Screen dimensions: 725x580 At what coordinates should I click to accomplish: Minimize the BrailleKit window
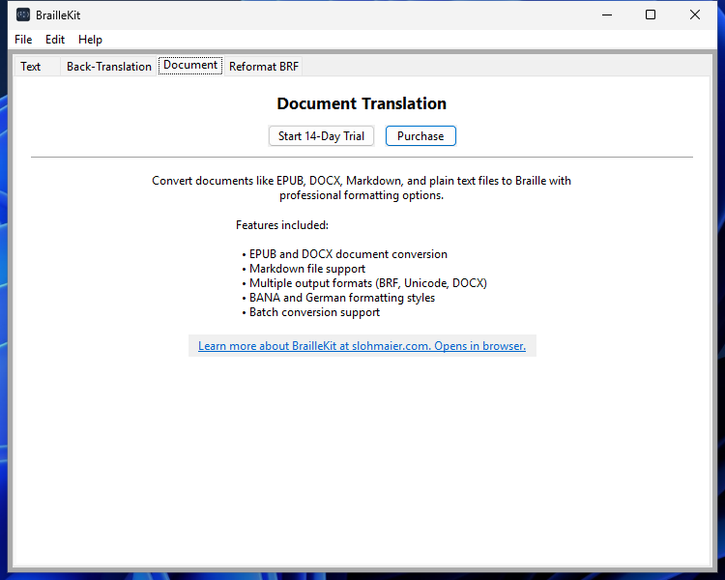click(x=607, y=14)
